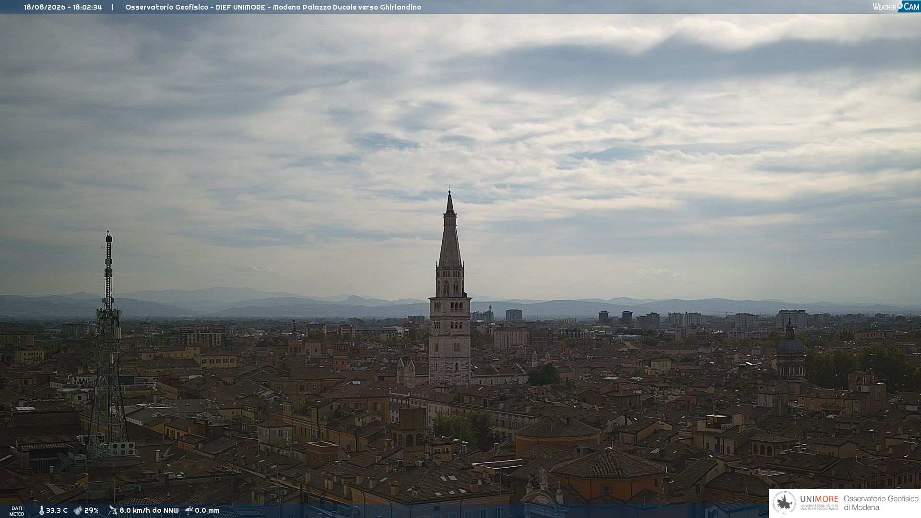Click the WeatherCam logo
This screenshot has height=518, width=921.
click(x=896, y=7)
